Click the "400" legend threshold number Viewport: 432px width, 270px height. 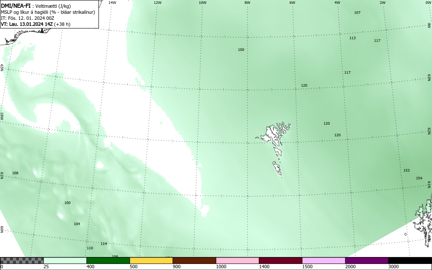tap(90, 267)
